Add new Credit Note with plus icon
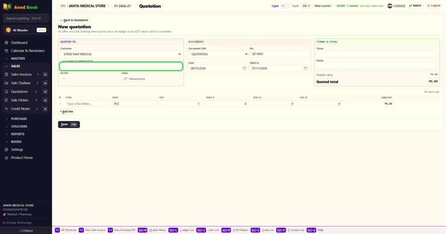The width and height of the screenshot is (446, 234). point(45,109)
